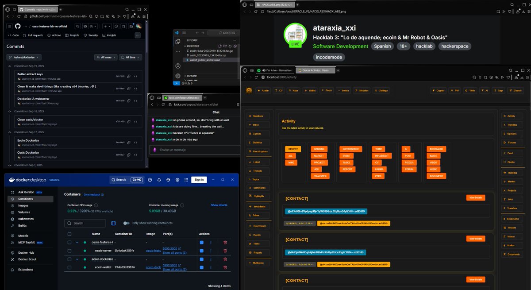Screen dimensions: 531x290
Task: Reload the github.com browser page
Action: pos(19,16)
